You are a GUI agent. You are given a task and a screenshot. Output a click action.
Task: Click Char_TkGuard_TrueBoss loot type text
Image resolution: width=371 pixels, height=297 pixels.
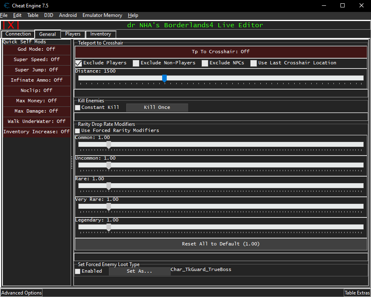[201, 270]
